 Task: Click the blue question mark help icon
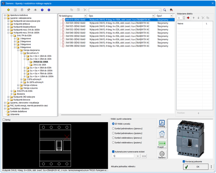click(x=42, y=10)
